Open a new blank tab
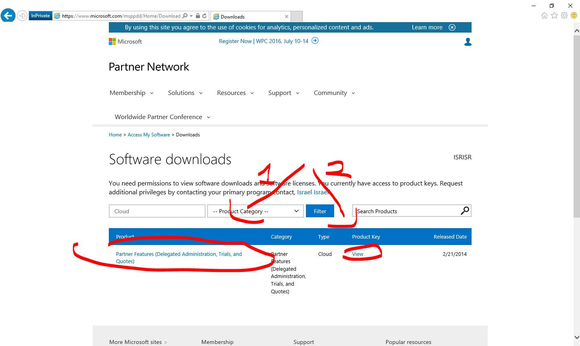This screenshot has width=580, height=346. (x=297, y=16)
